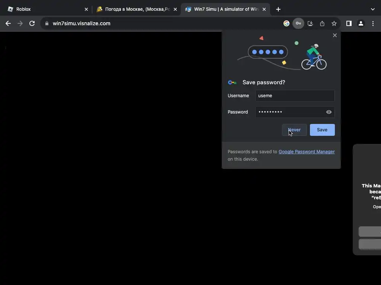Select the Win7 Simu tab
The height and width of the screenshot is (285, 381).
click(225, 9)
